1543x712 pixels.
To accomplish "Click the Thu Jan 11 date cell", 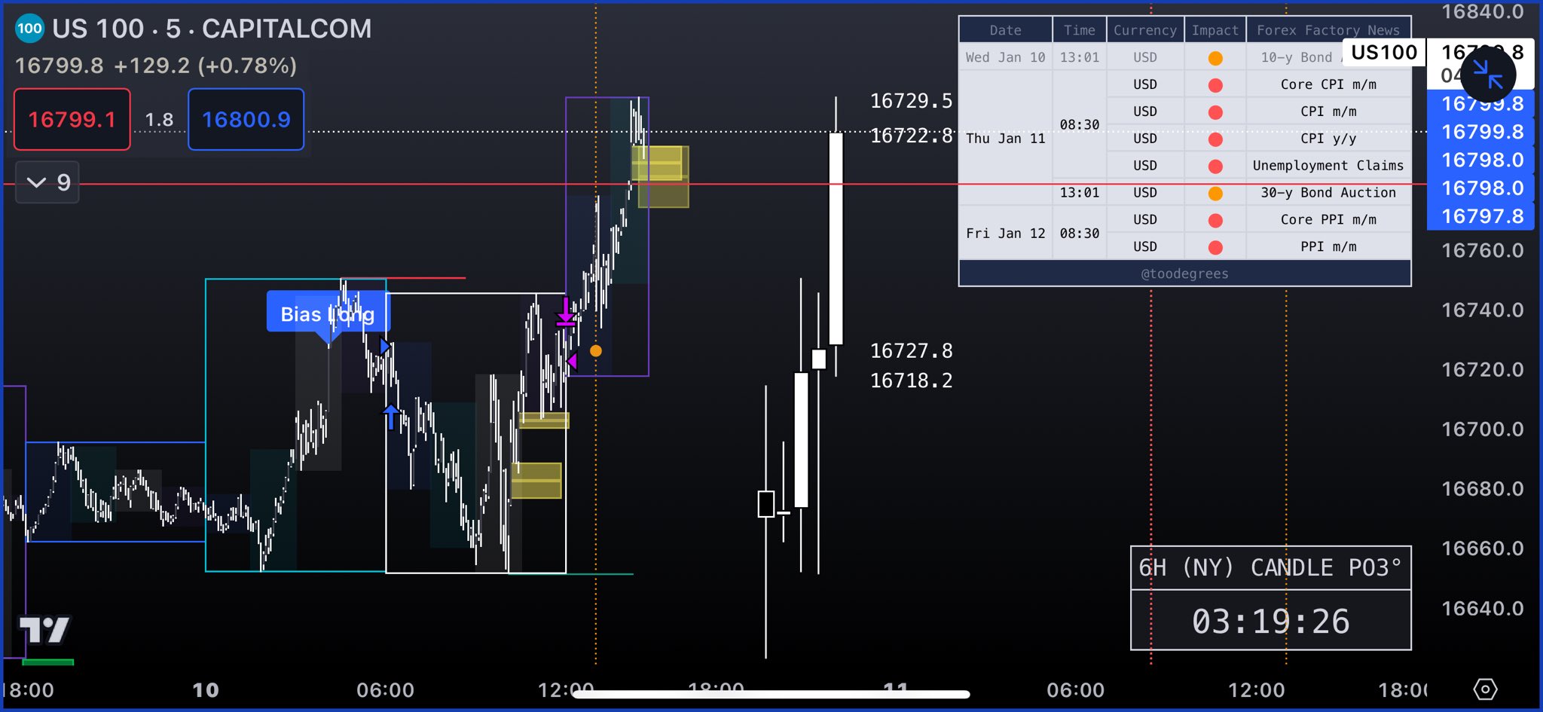I will (x=1006, y=139).
